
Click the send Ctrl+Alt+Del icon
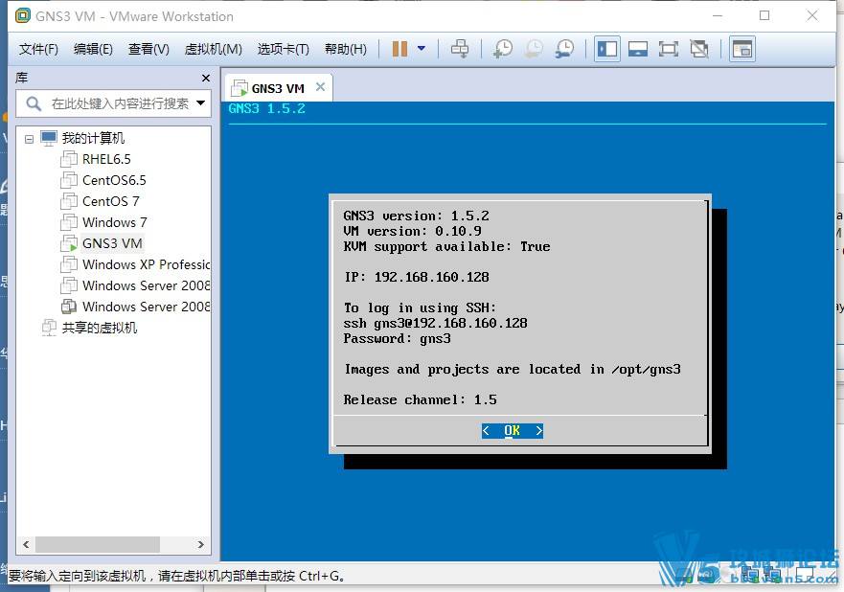[x=460, y=49]
